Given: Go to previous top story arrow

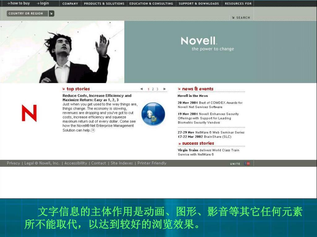Looking at the screenshot, I should [141, 89].
